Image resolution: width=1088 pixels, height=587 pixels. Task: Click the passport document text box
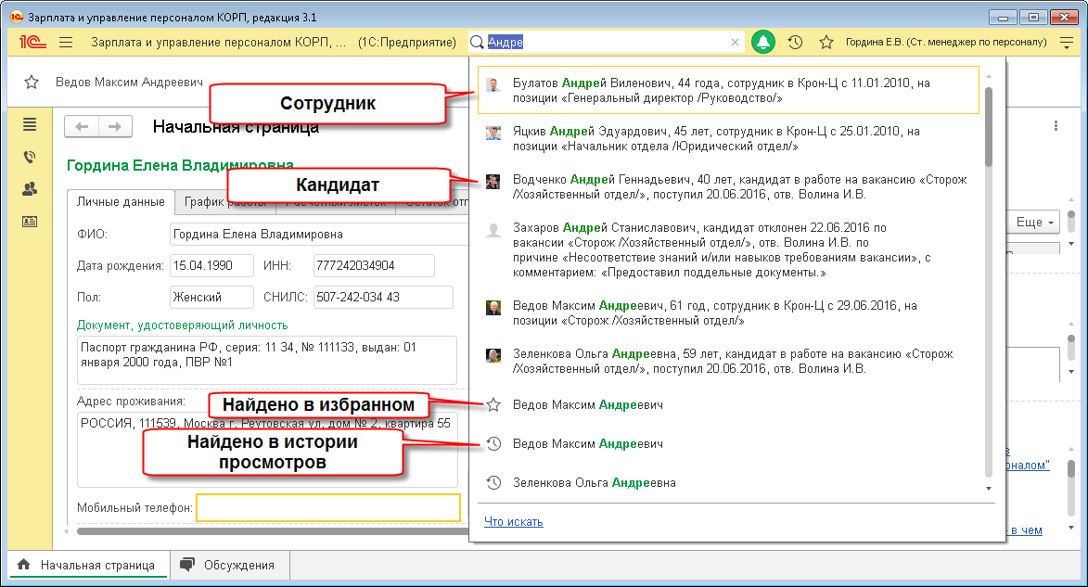tap(266, 360)
